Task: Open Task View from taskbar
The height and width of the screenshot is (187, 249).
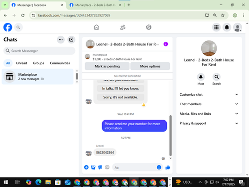Action: tap(17, 182)
